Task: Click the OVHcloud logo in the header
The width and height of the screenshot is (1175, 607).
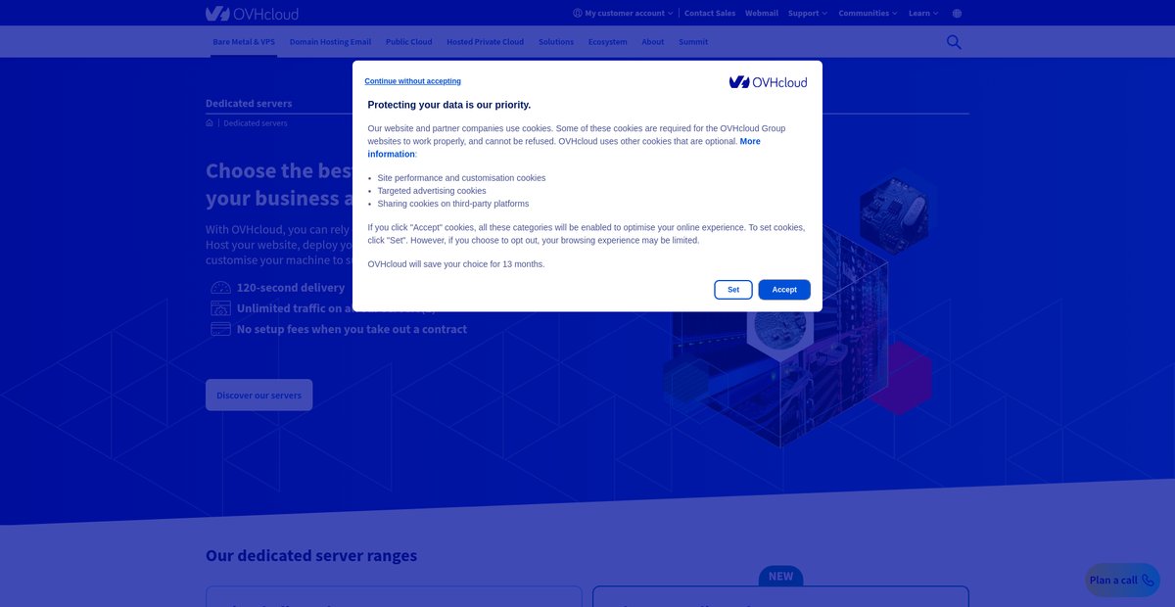Action: coord(252,14)
